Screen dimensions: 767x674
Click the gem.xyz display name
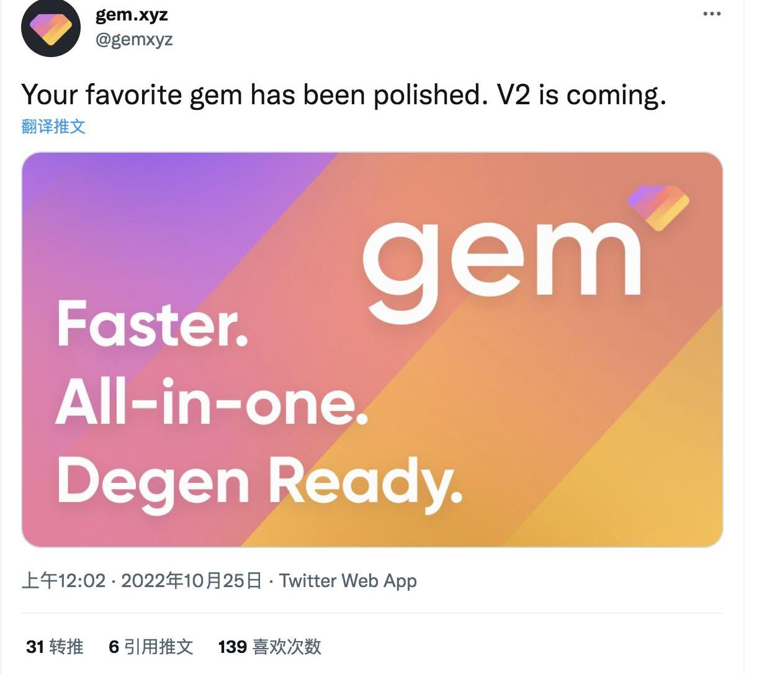coord(132,14)
